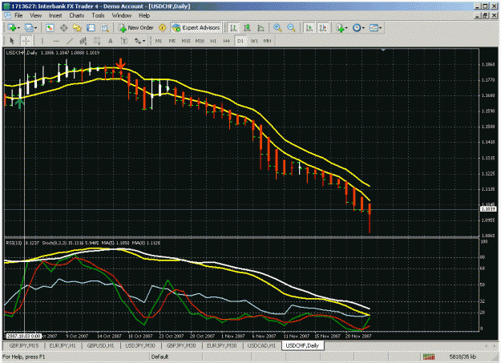The width and height of the screenshot is (501, 363).
Task: Show the Market Watch window
Action: (50, 28)
